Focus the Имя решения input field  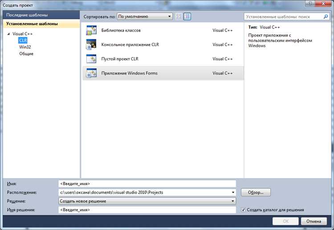[x=147, y=210]
